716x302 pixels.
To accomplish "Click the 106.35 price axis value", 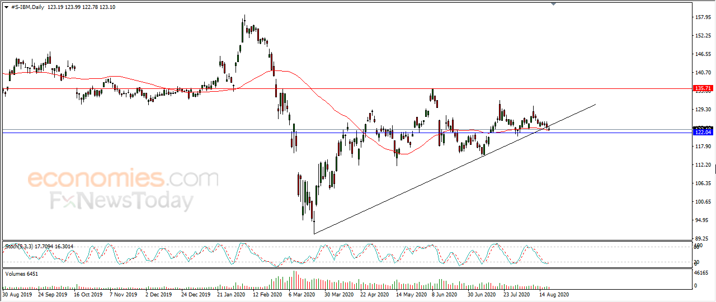I will [703, 183].
